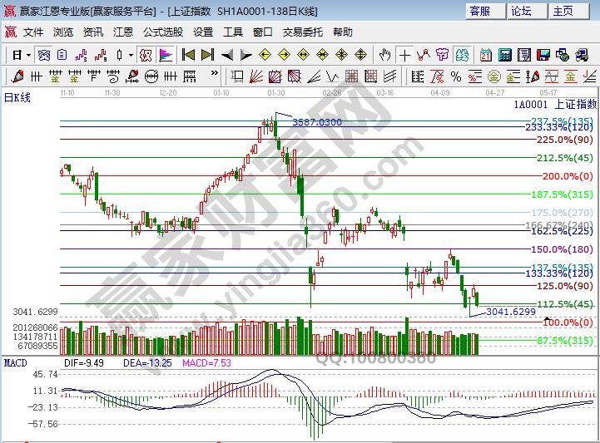Open the 公式选股 menu
Image resolution: width=600 pixels, height=443 pixels.
point(162,32)
